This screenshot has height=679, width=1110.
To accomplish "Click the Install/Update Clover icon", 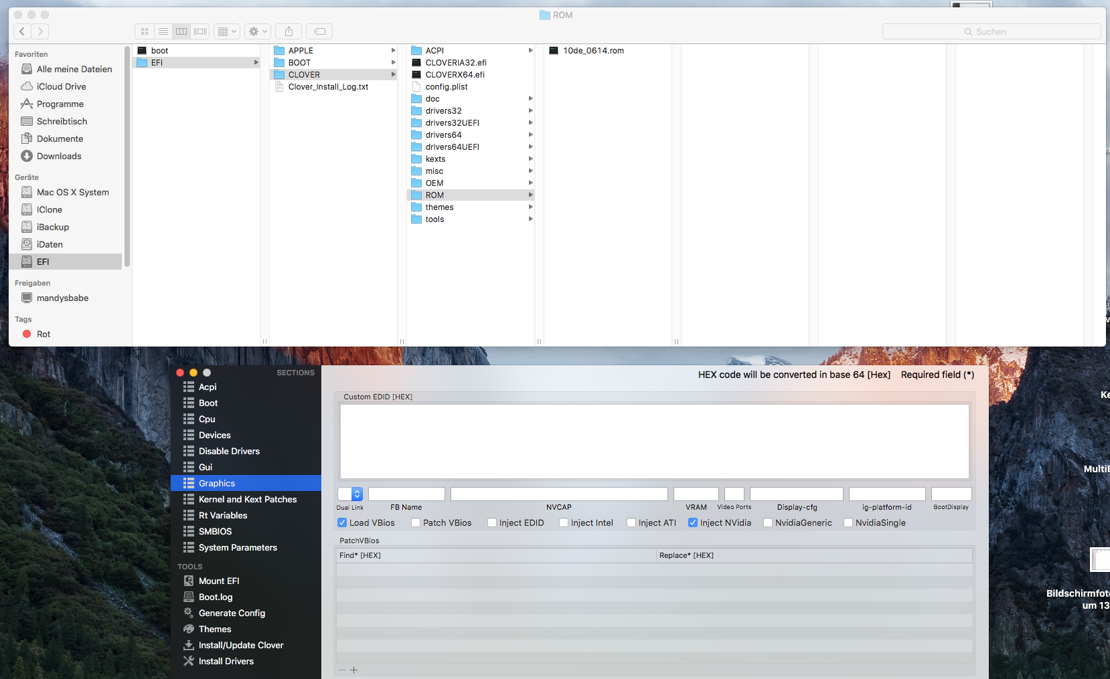I will 189,645.
